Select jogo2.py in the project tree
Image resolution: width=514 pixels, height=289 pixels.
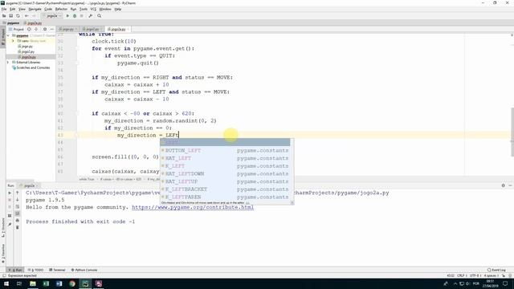coord(27,51)
